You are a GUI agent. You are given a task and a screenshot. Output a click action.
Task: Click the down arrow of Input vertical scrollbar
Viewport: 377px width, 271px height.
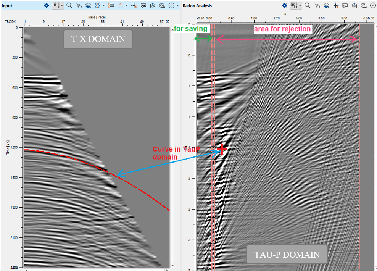click(x=172, y=265)
